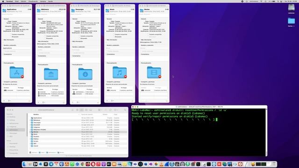Viewport: 299px width, 168px height.
Task: Open VLC cone icon in the Dock
Action: 161,164
